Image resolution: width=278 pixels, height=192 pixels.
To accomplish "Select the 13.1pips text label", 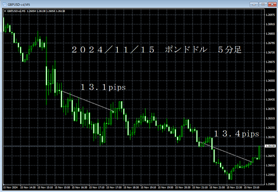I will (x=103, y=87).
